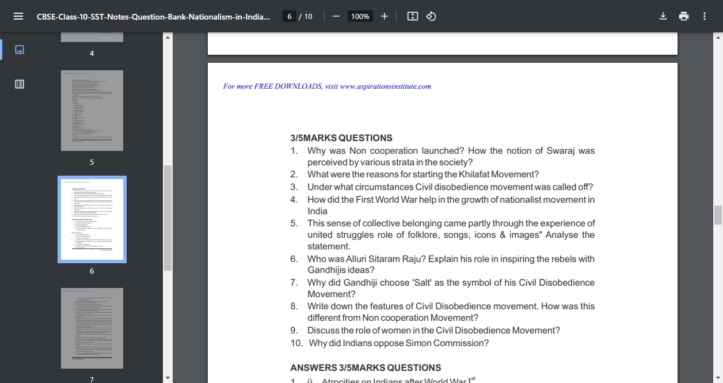Screen dimensions: 723x383
Task: Click question 10 about Simon Commission
Action: tap(390, 343)
